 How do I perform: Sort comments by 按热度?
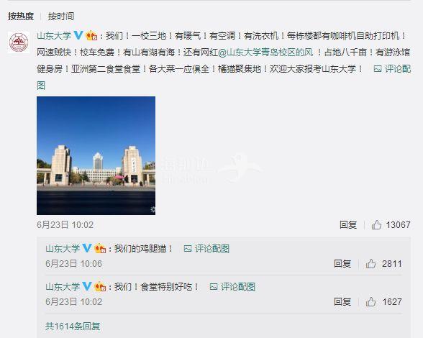point(21,17)
